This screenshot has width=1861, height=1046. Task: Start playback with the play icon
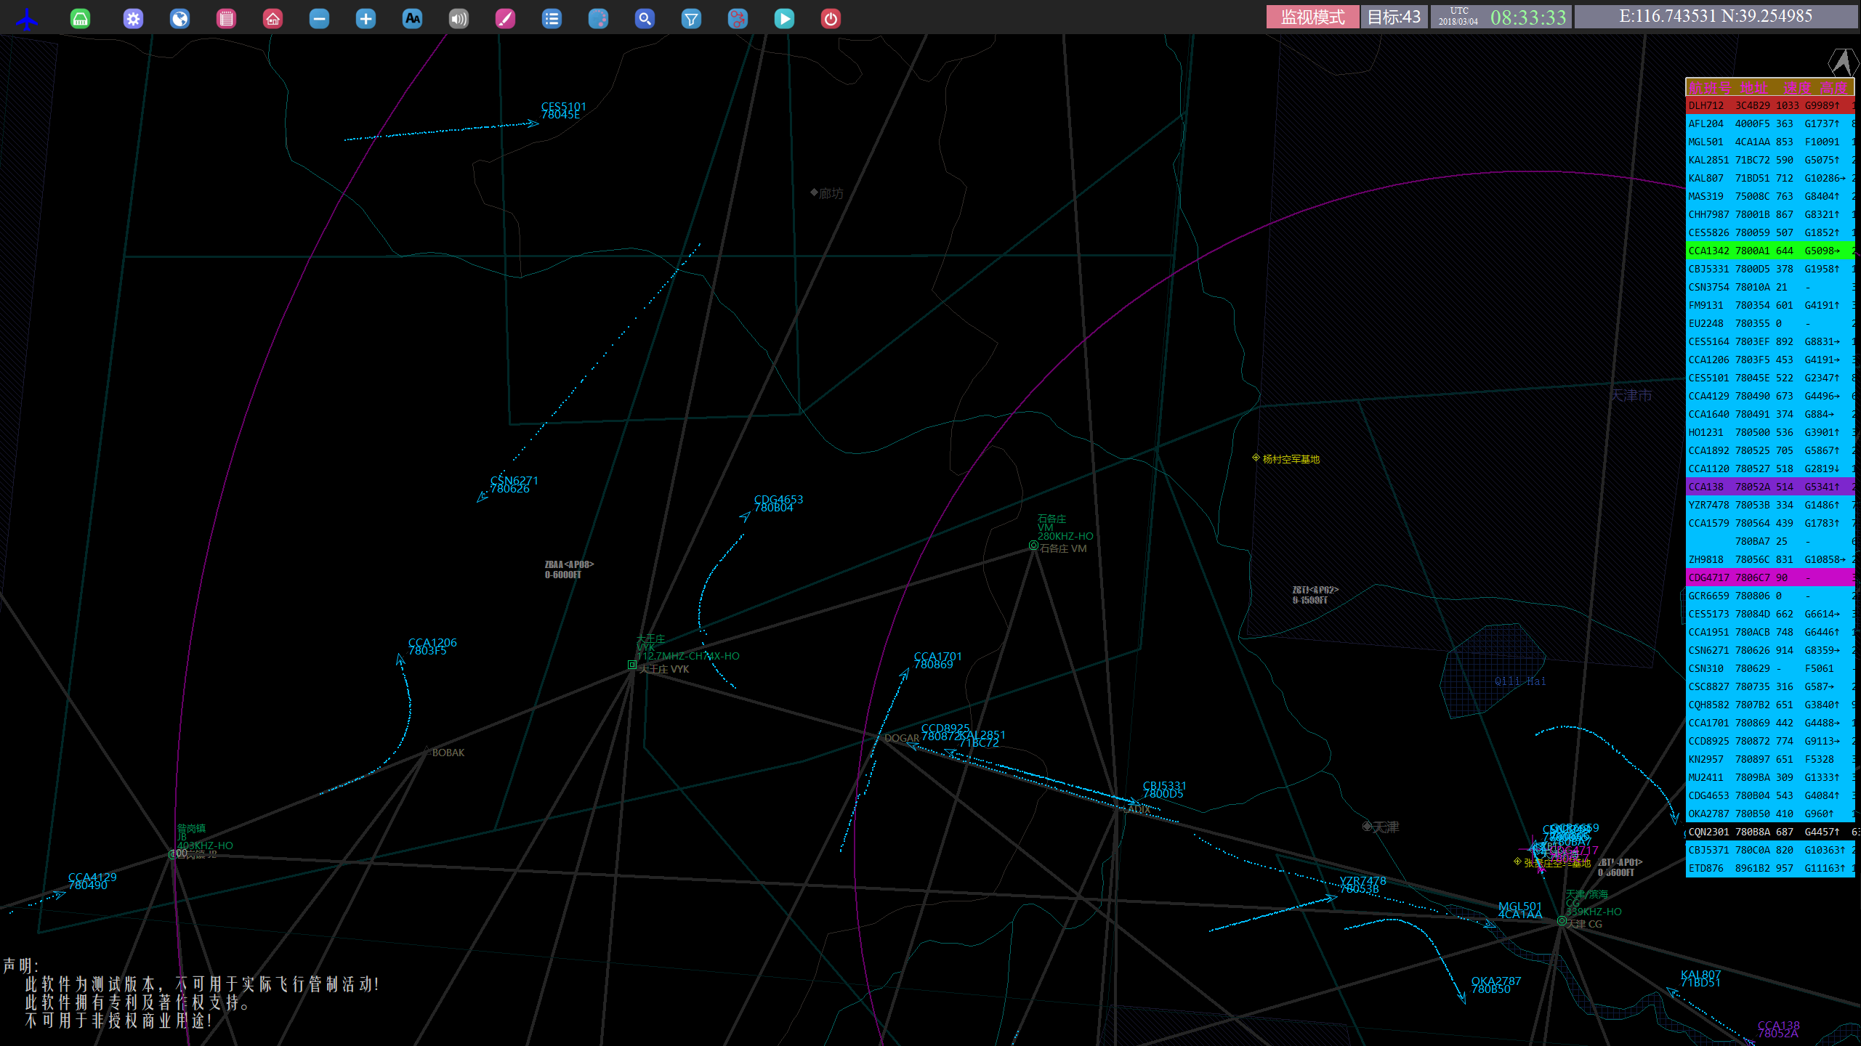pyautogui.click(x=784, y=18)
